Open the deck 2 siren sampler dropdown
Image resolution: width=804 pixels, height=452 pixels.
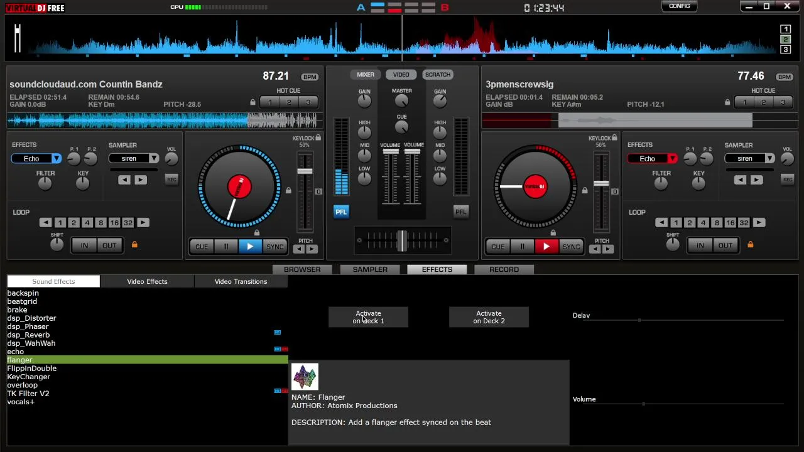click(x=769, y=159)
